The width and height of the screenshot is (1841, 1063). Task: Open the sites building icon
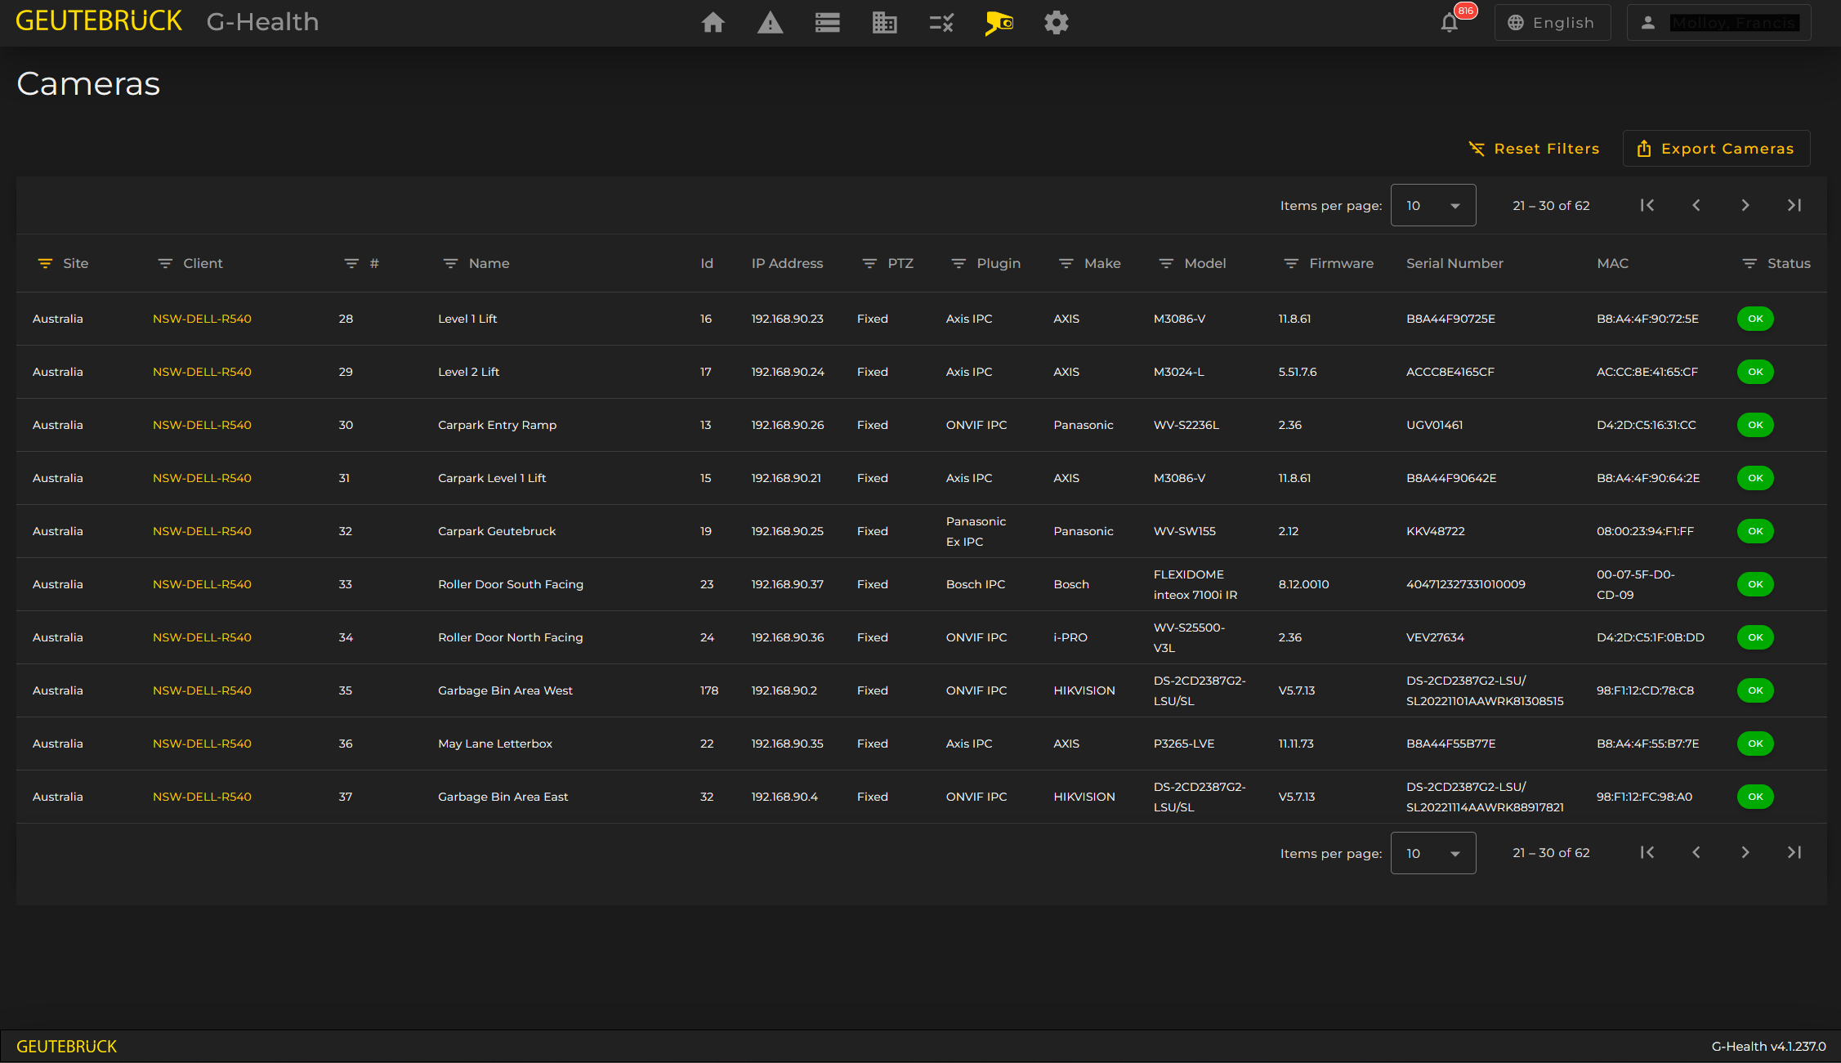click(884, 23)
